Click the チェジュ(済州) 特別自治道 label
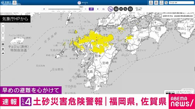 19,48
